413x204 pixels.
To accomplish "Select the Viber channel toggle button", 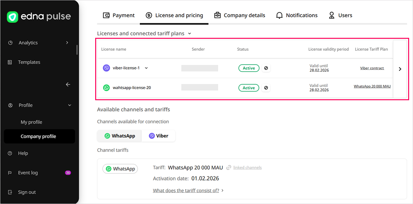I will (158, 136).
